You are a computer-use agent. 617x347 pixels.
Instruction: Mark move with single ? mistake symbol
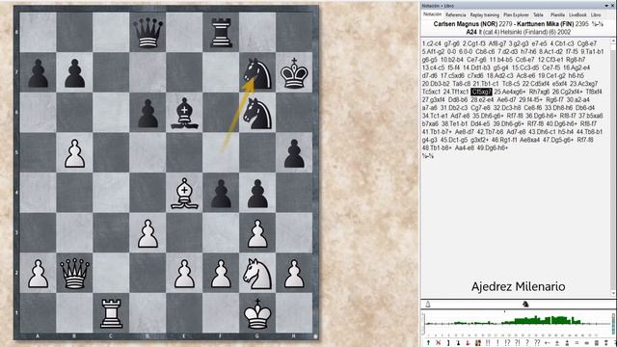click(527, 343)
